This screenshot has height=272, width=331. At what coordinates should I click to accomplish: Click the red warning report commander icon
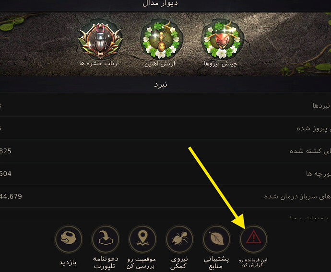253,238
